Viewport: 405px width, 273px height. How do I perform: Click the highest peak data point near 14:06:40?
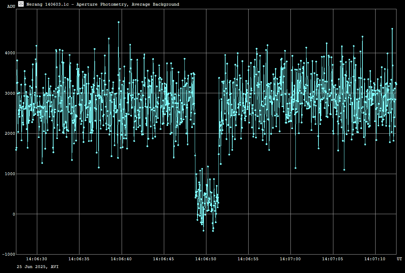tap(118, 22)
